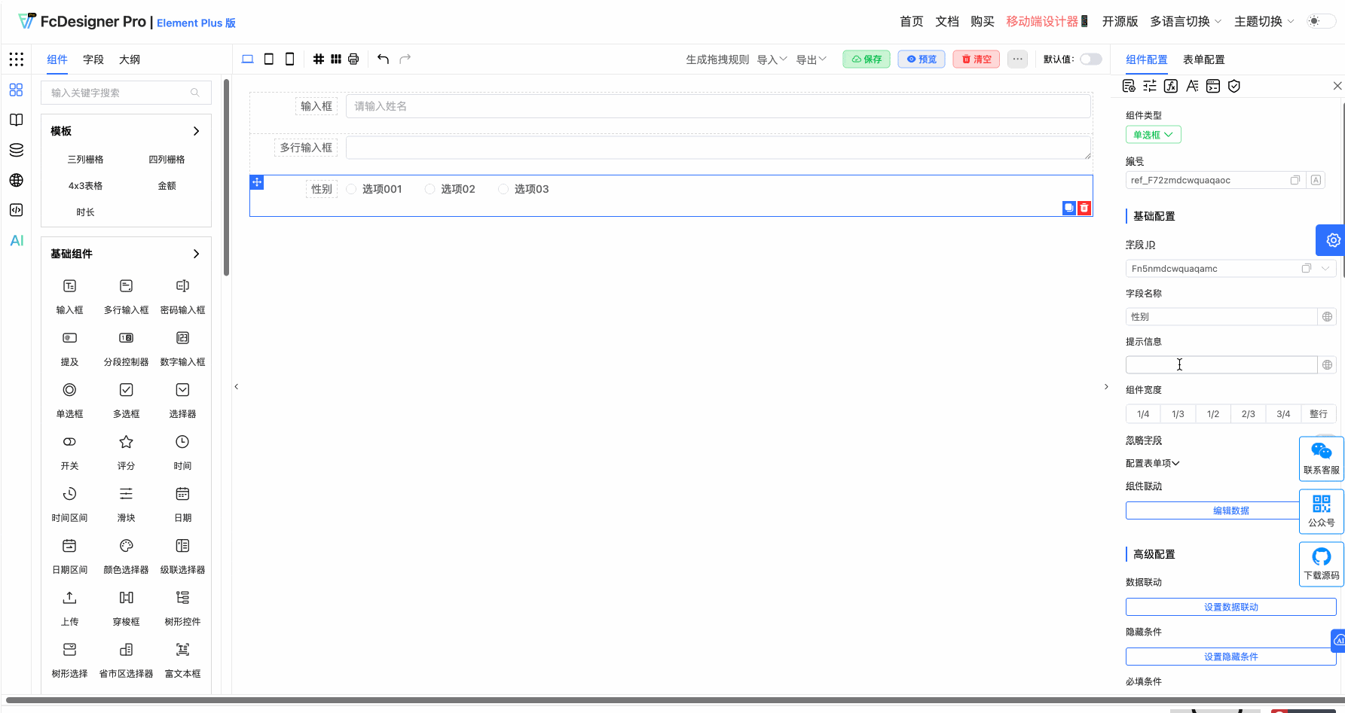Open the 单选框 component type dropdown
Screen dimensions: 1345x713
click(1153, 134)
